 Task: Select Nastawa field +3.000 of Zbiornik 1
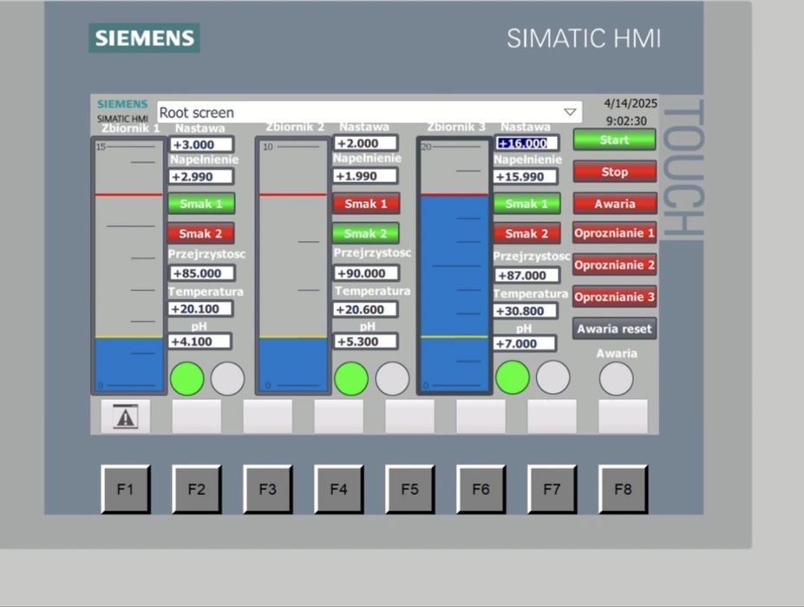(201, 145)
